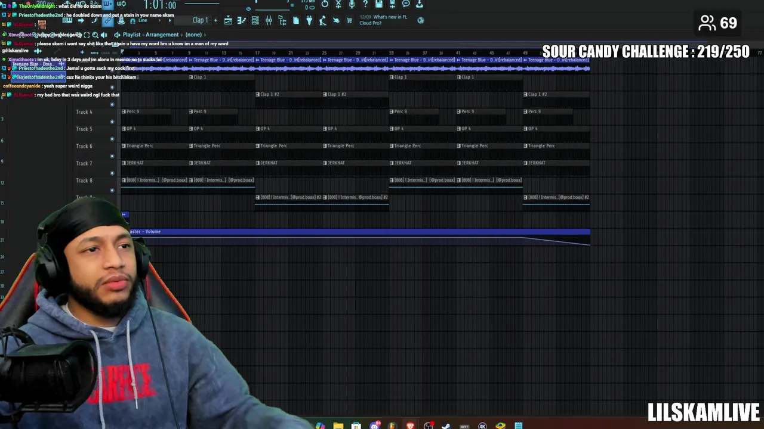Select Track 6 header label

pos(84,146)
